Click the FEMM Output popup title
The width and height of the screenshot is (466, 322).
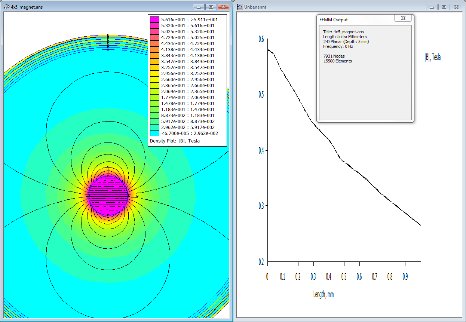pyautogui.click(x=333, y=19)
